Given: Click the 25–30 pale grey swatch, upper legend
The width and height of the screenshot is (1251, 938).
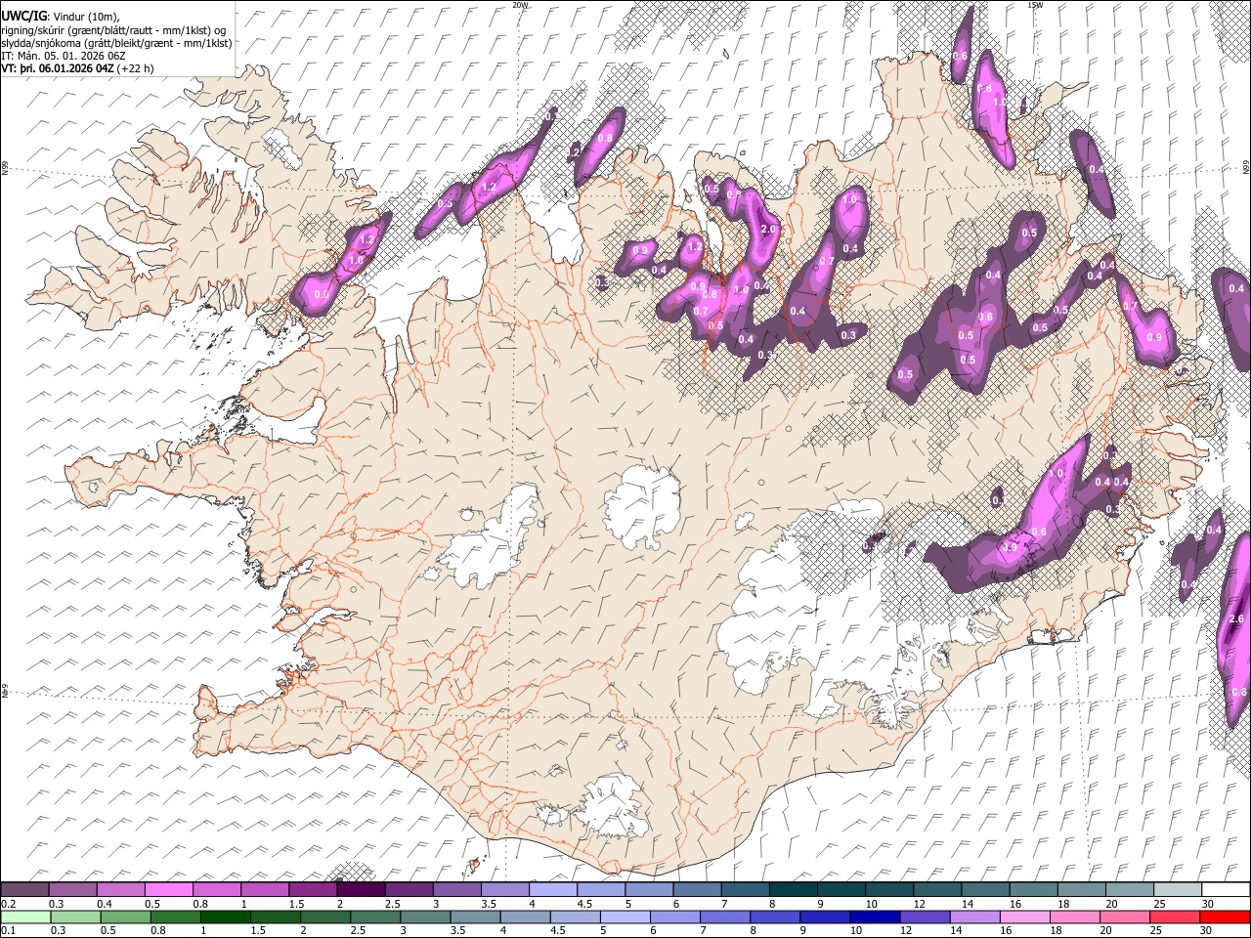Looking at the screenshot, I should click(x=1177, y=889).
